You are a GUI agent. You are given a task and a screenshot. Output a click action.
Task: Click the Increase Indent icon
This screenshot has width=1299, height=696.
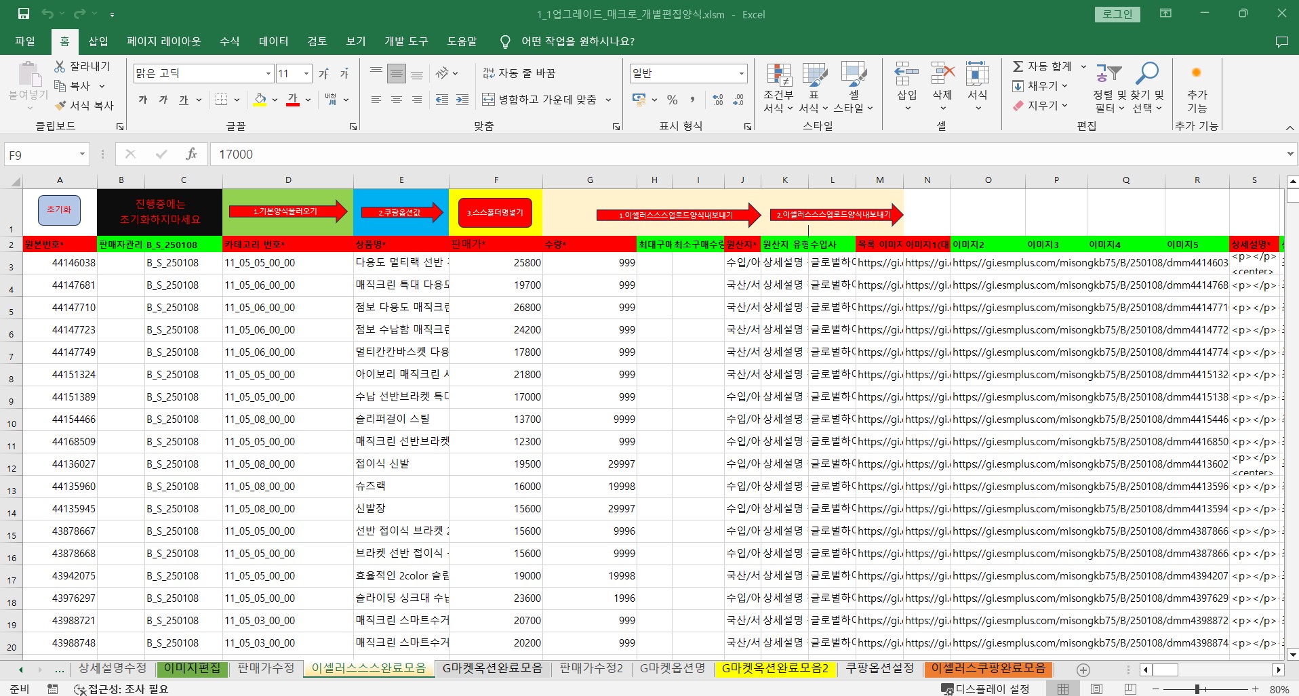462,100
